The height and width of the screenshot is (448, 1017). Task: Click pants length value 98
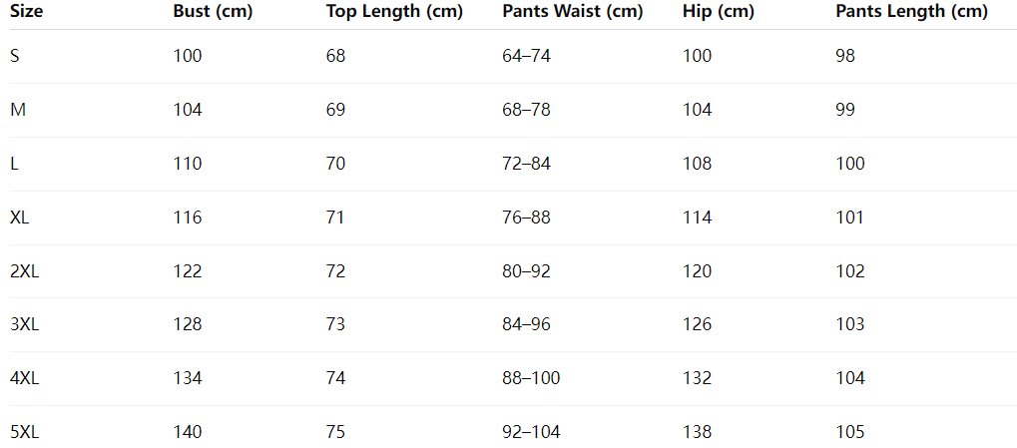(x=845, y=56)
